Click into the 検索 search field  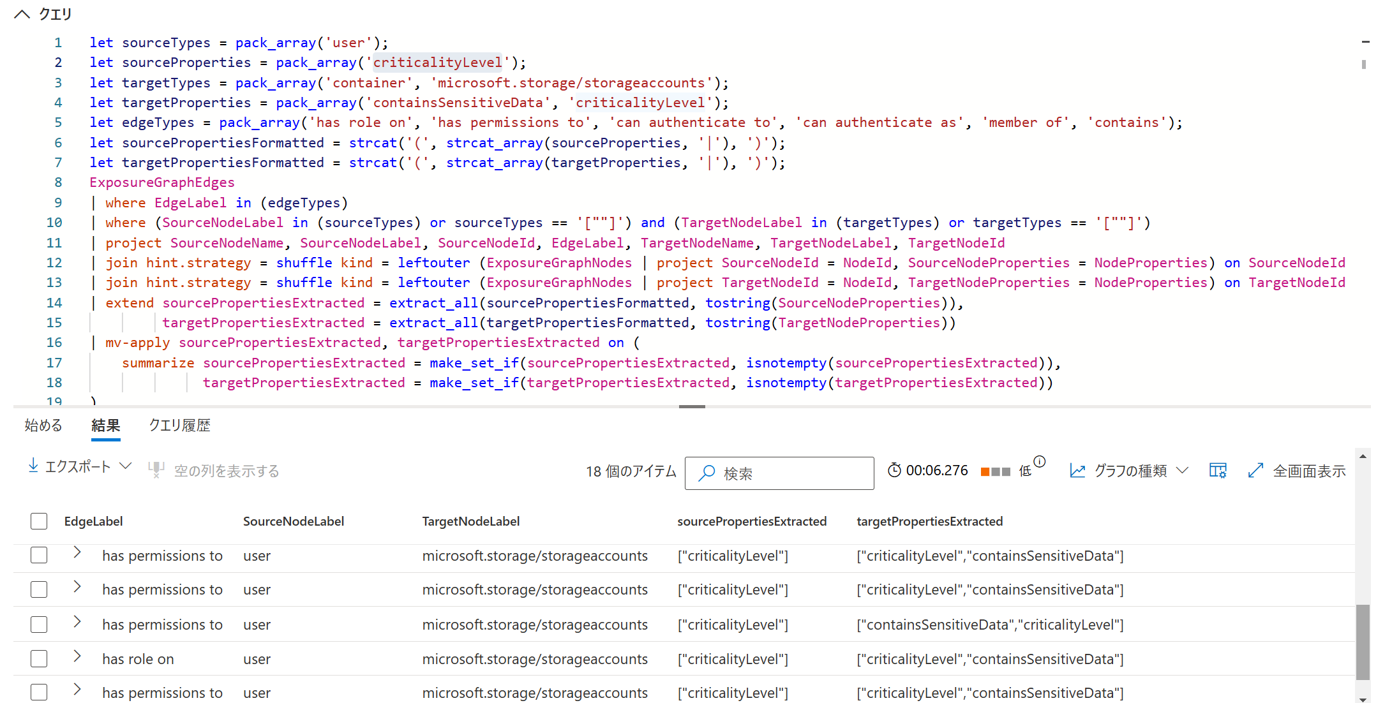click(791, 473)
